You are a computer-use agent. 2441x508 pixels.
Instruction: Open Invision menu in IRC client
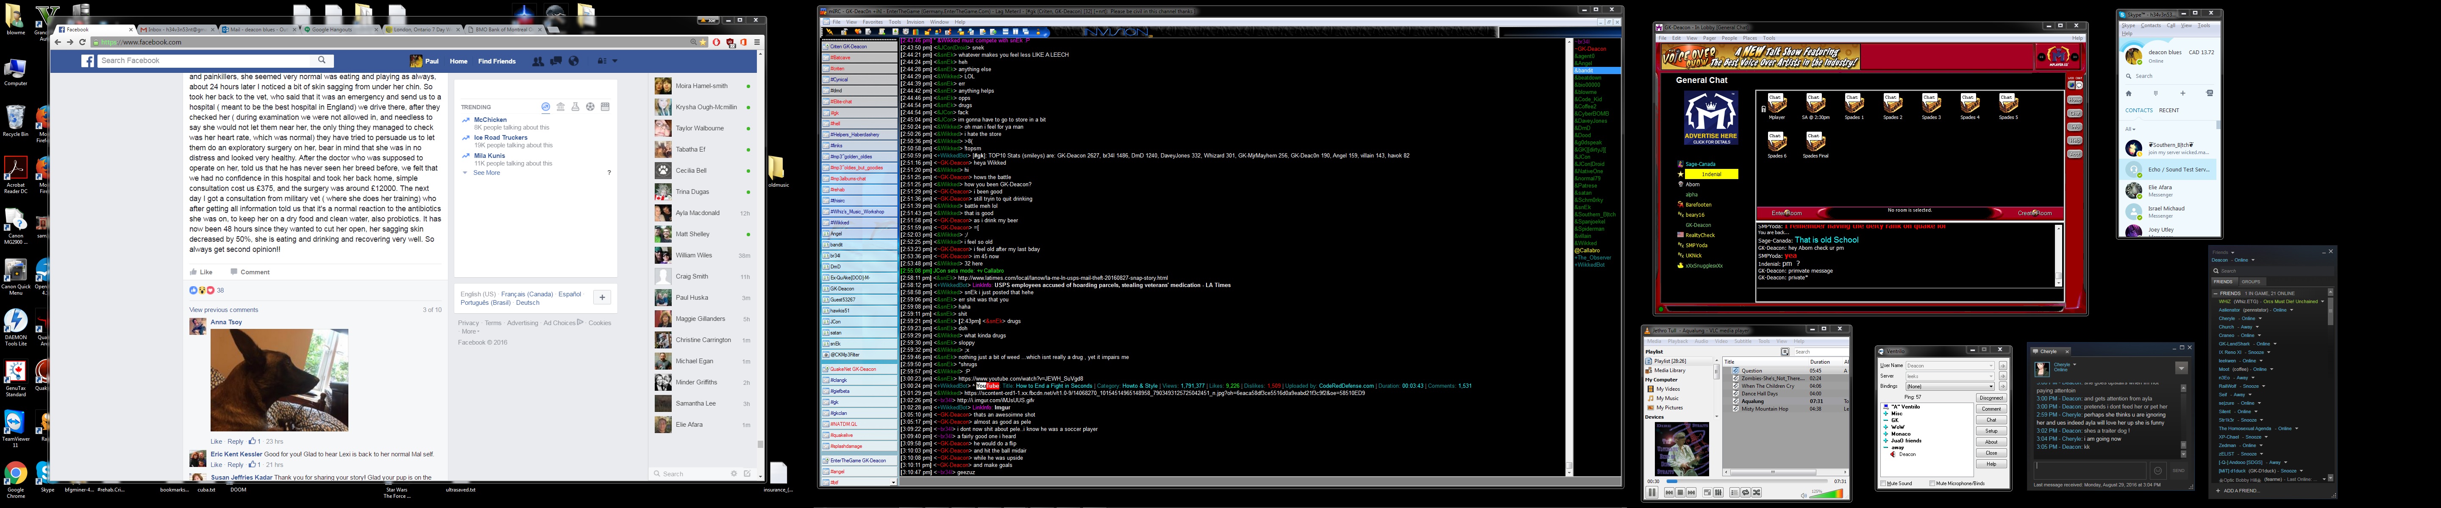click(x=915, y=22)
